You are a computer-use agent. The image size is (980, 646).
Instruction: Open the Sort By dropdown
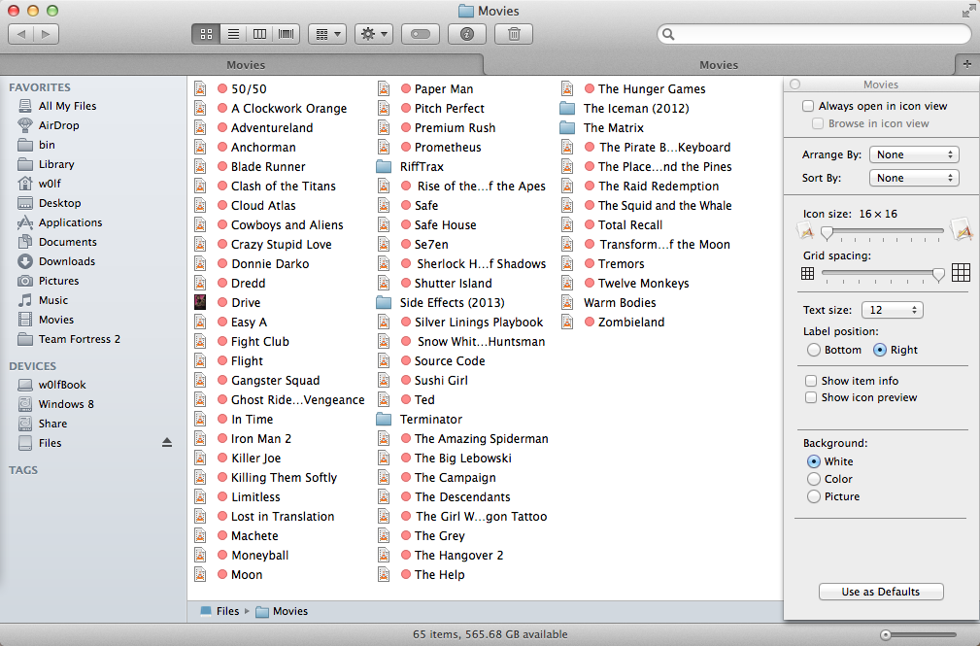point(914,178)
